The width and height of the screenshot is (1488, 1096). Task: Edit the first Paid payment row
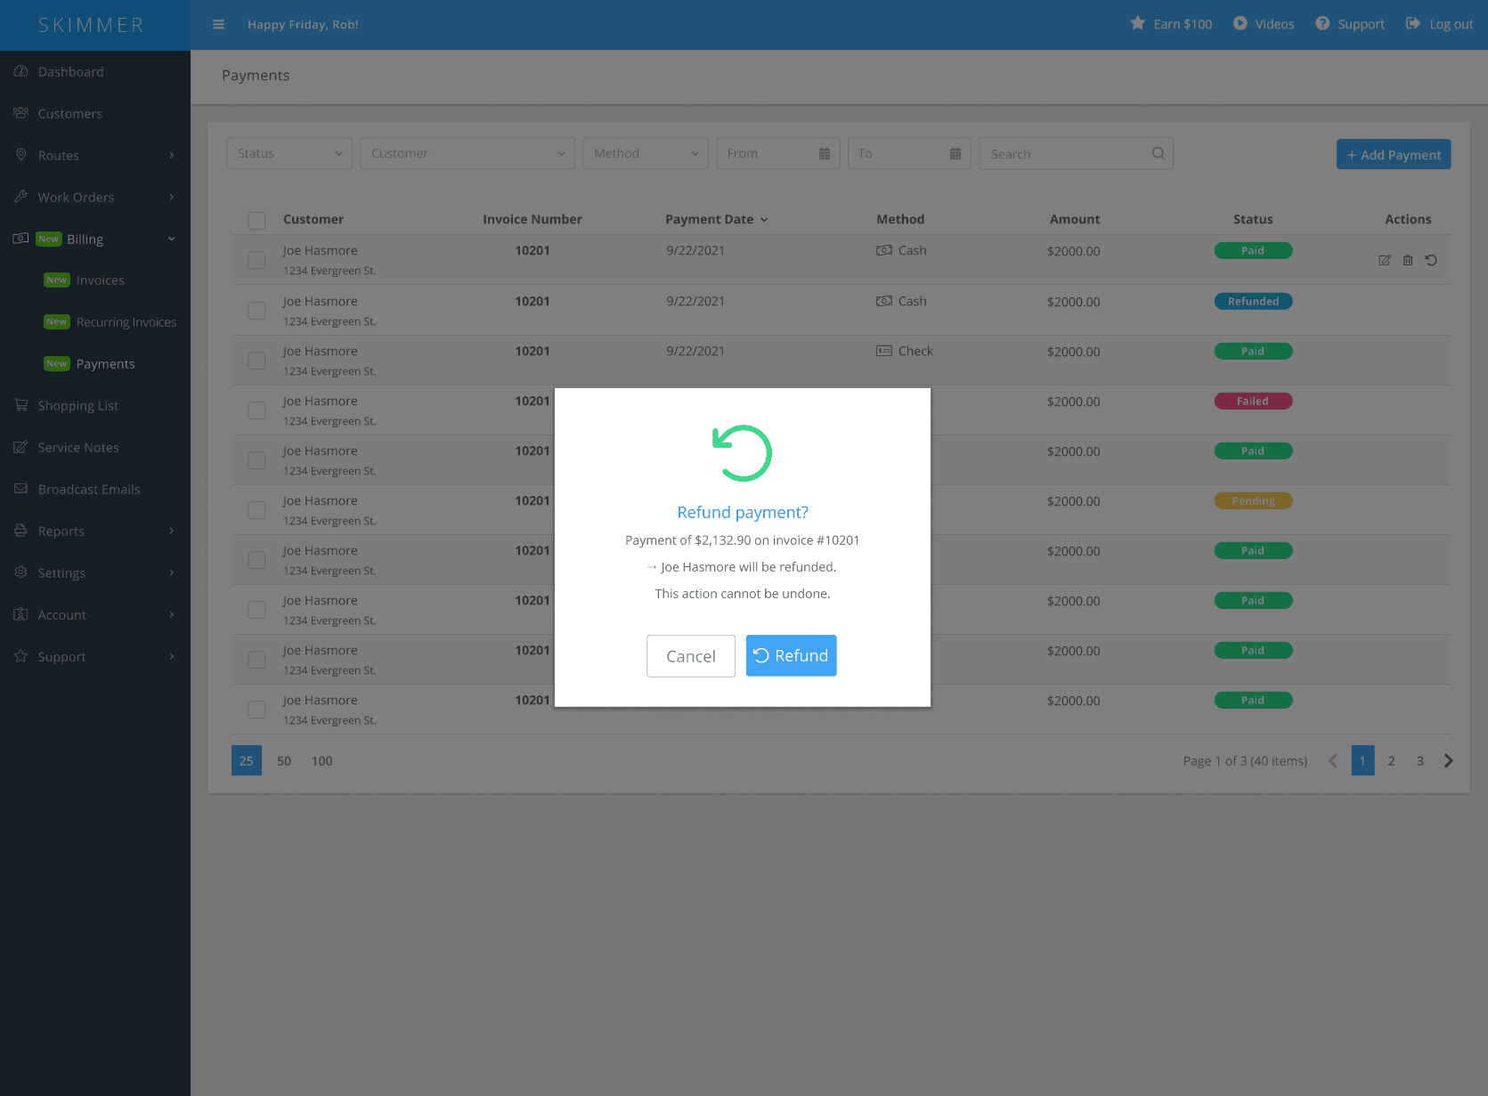1384,260
